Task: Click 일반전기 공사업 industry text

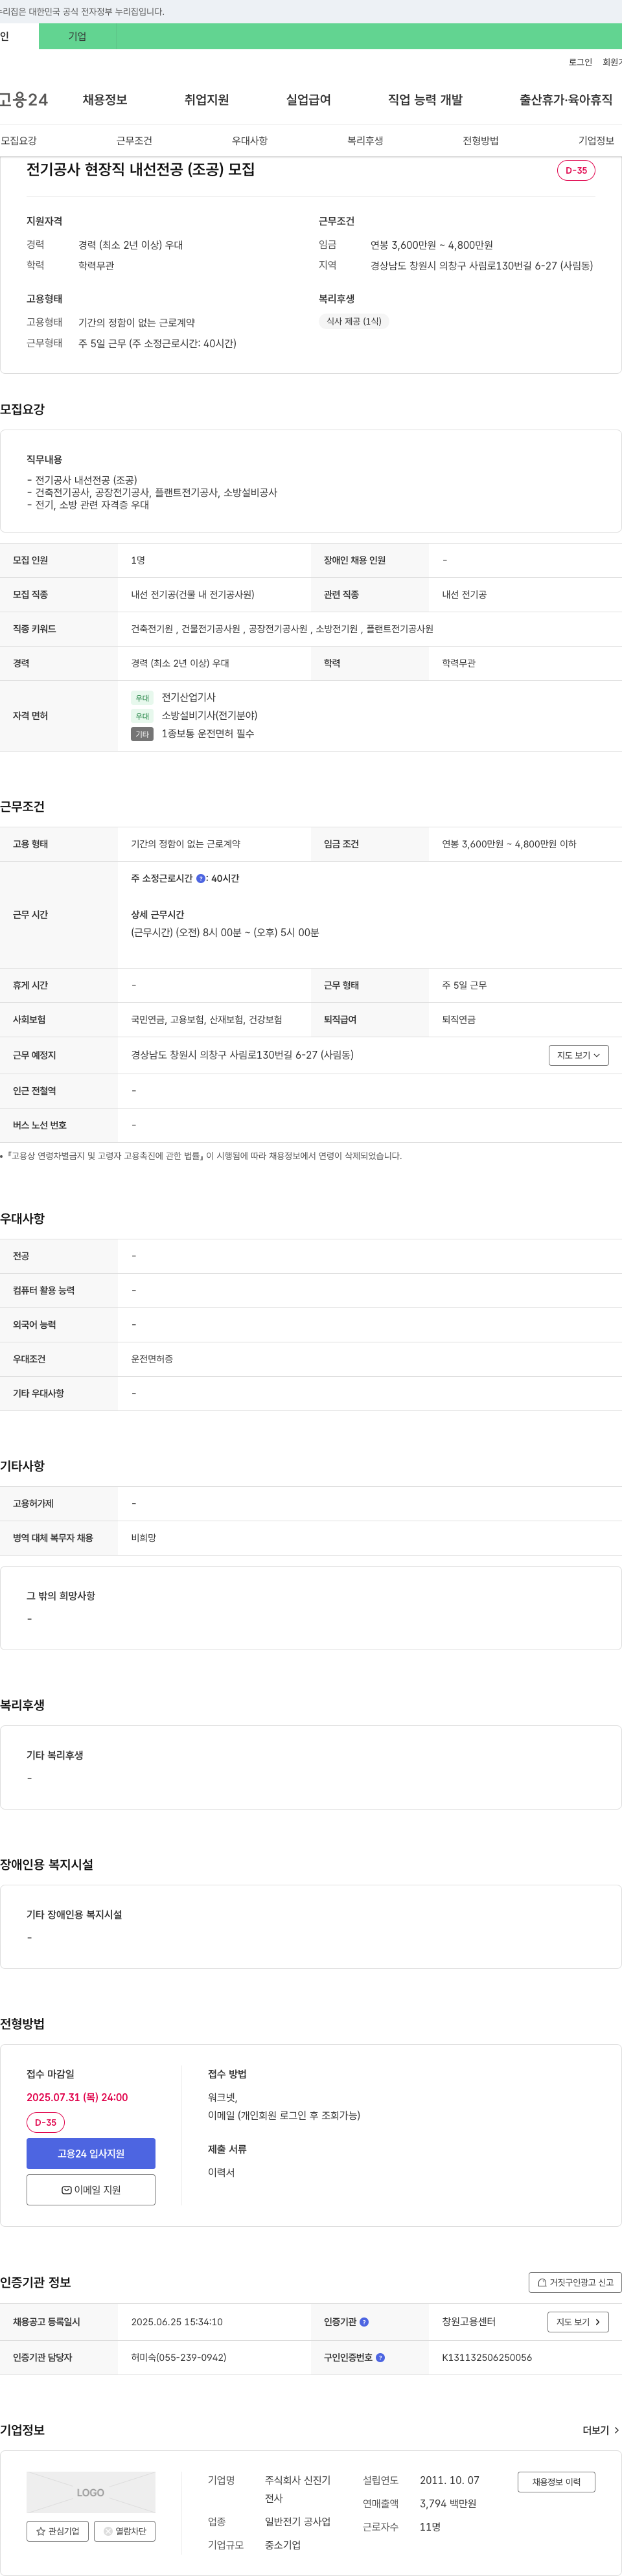Action: point(297,2522)
